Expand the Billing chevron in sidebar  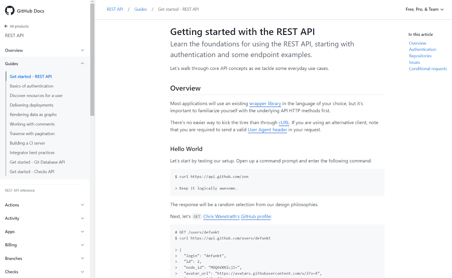(82, 245)
